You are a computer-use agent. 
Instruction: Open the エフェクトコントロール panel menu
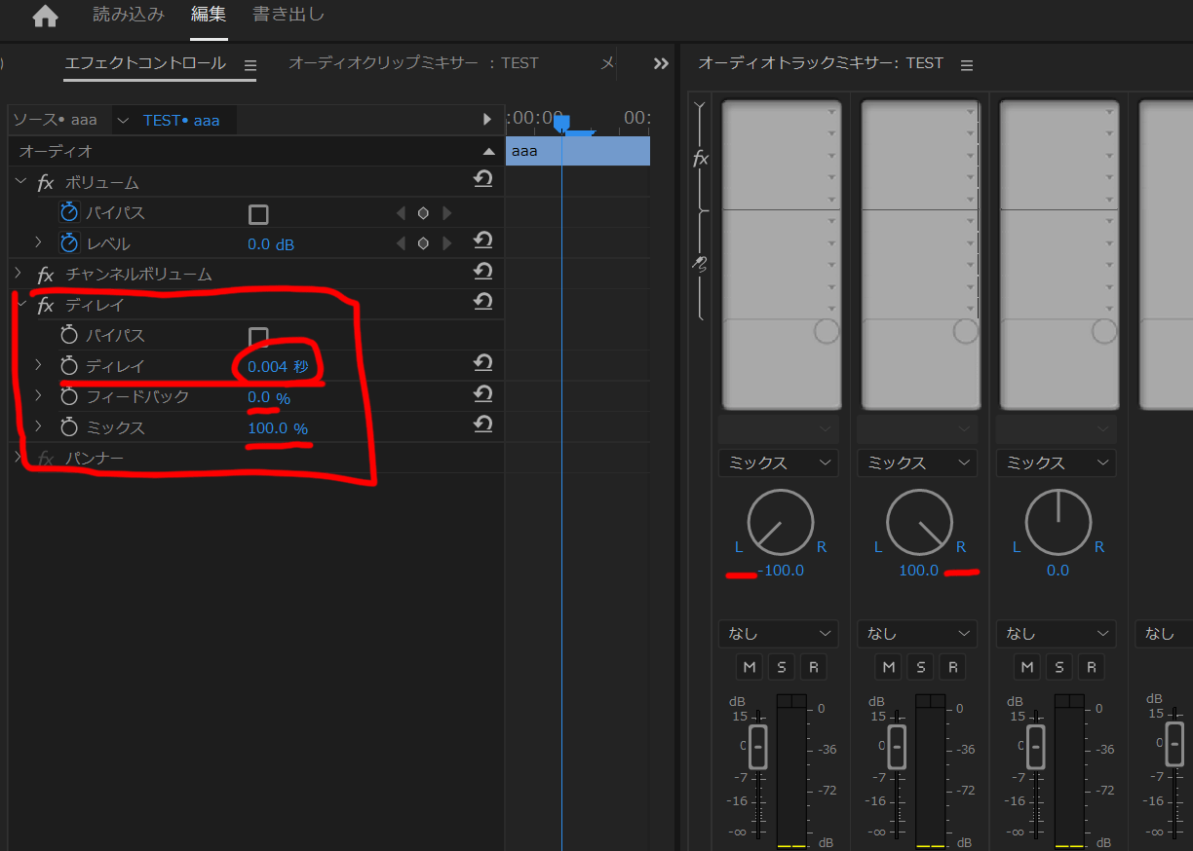click(250, 62)
